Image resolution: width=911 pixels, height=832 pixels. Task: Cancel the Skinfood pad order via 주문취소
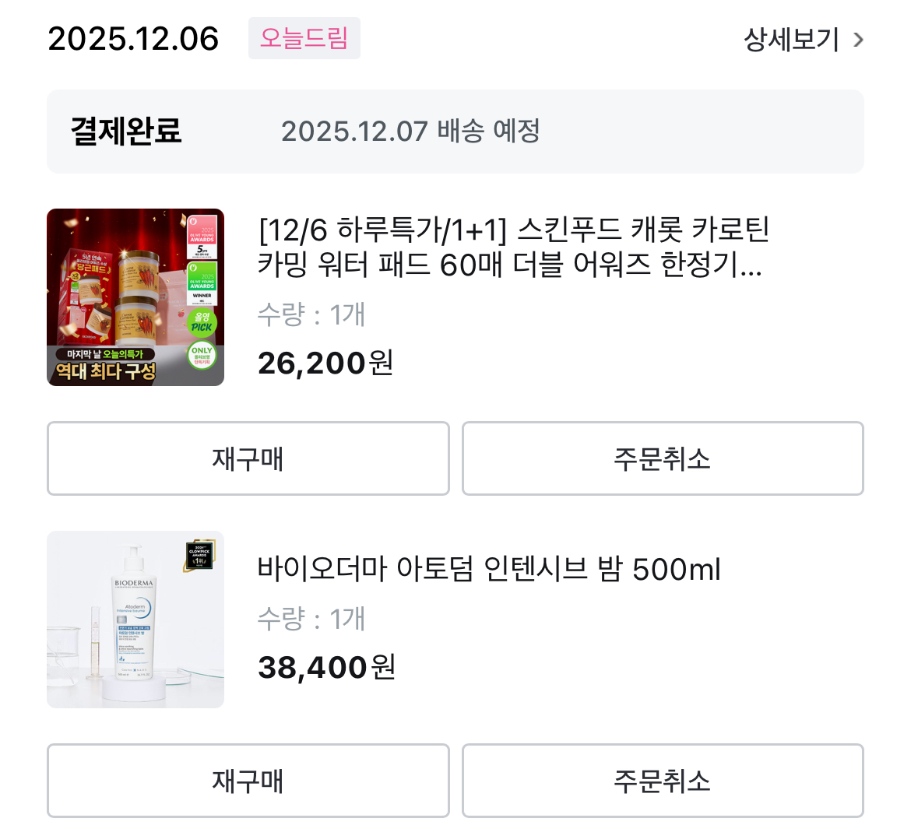663,458
